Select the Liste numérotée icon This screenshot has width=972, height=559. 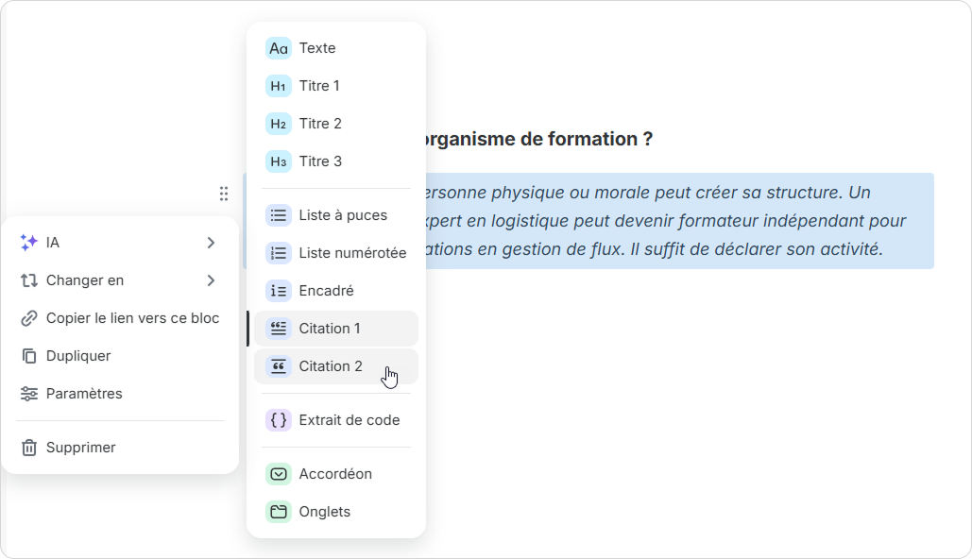278,253
